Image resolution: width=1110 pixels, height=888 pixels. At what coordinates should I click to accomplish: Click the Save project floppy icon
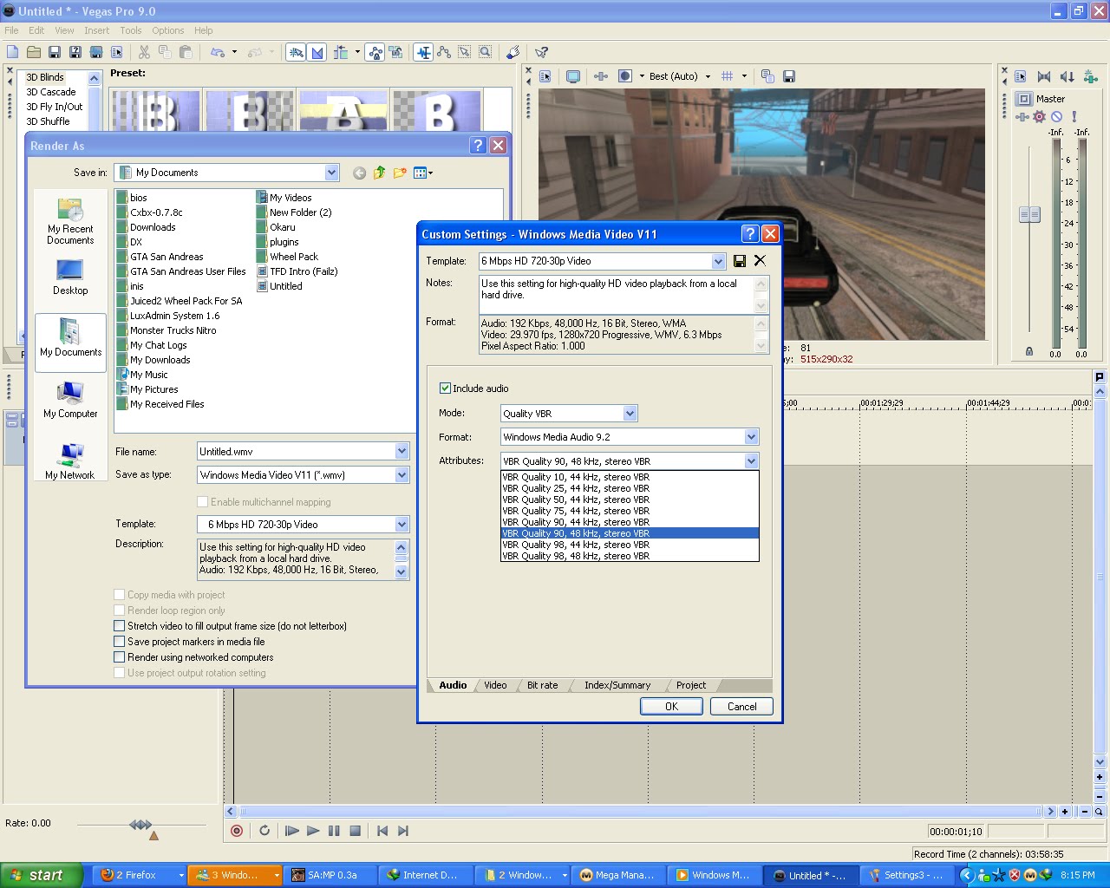point(55,53)
